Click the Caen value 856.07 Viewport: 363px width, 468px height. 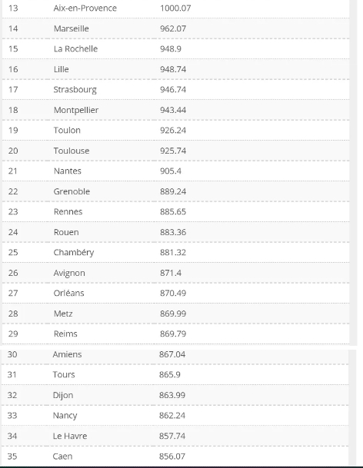[x=172, y=456]
